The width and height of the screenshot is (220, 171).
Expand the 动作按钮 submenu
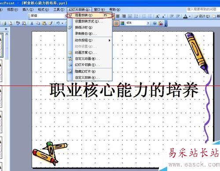(x=90, y=40)
